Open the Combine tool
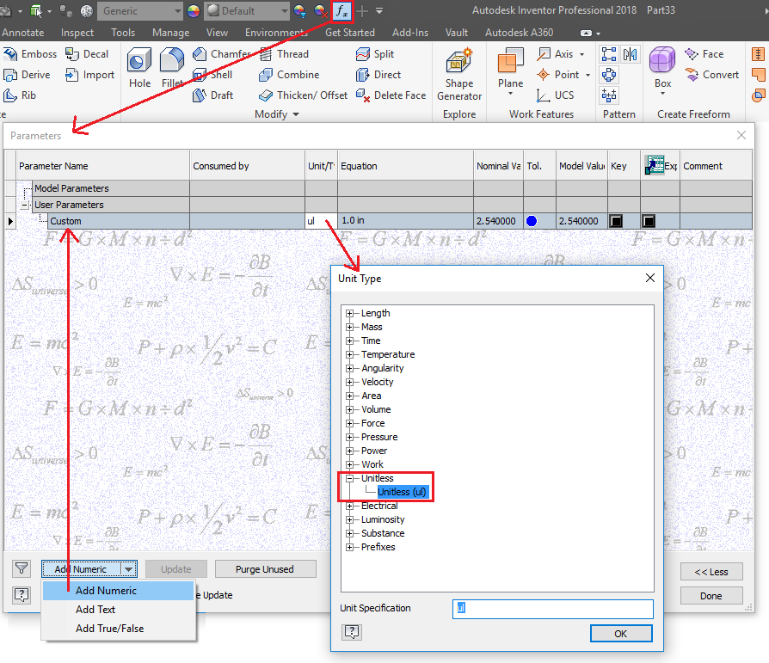This screenshot has height=663, width=769. click(x=297, y=74)
